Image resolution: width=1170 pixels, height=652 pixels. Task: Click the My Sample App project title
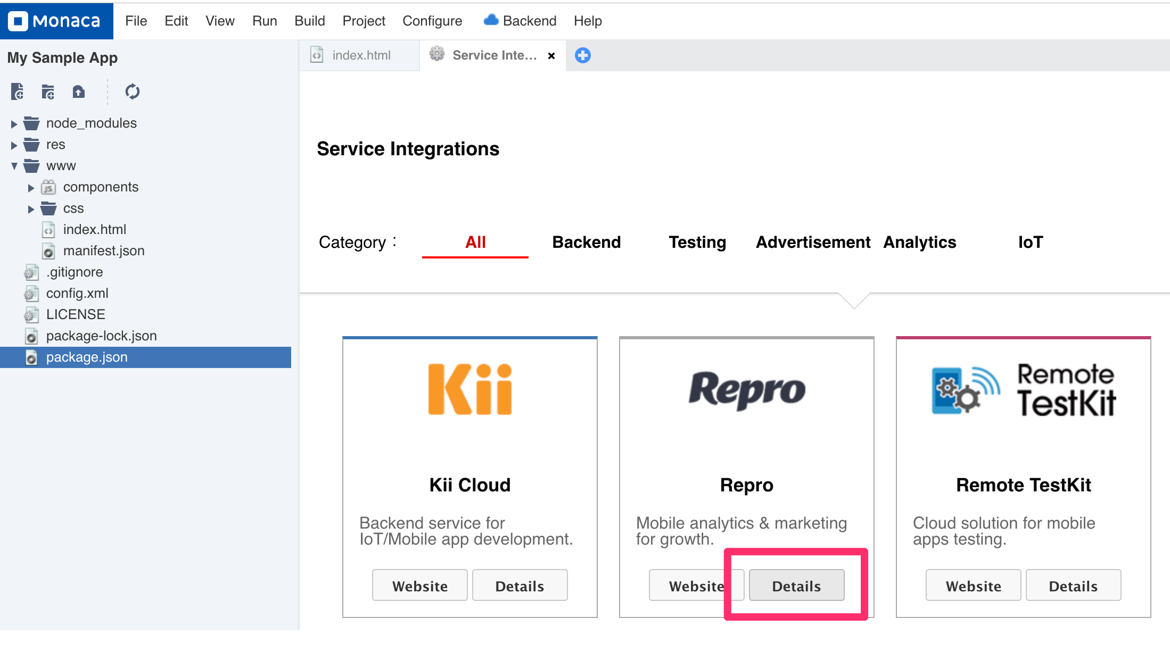click(62, 57)
